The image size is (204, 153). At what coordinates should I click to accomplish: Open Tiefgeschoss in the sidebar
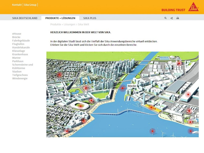20,75
